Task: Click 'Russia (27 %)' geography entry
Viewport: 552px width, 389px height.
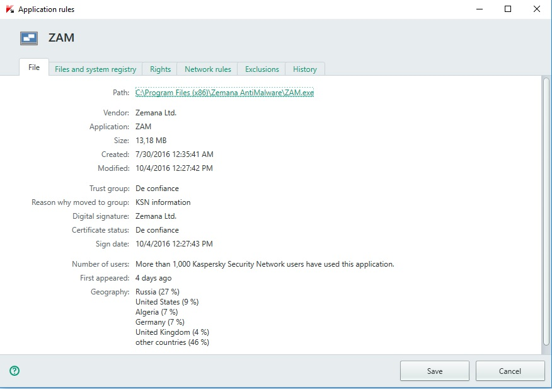Action: (158, 292)
